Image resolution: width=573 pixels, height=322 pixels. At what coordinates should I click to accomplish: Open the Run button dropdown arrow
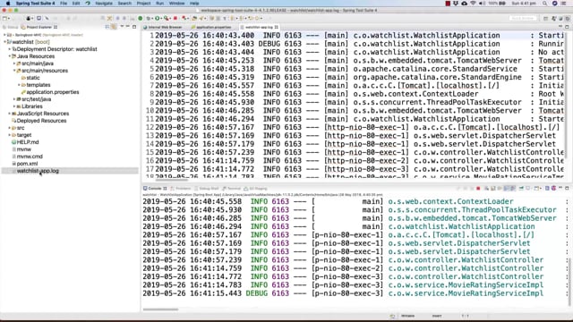(x=161, y=18)
